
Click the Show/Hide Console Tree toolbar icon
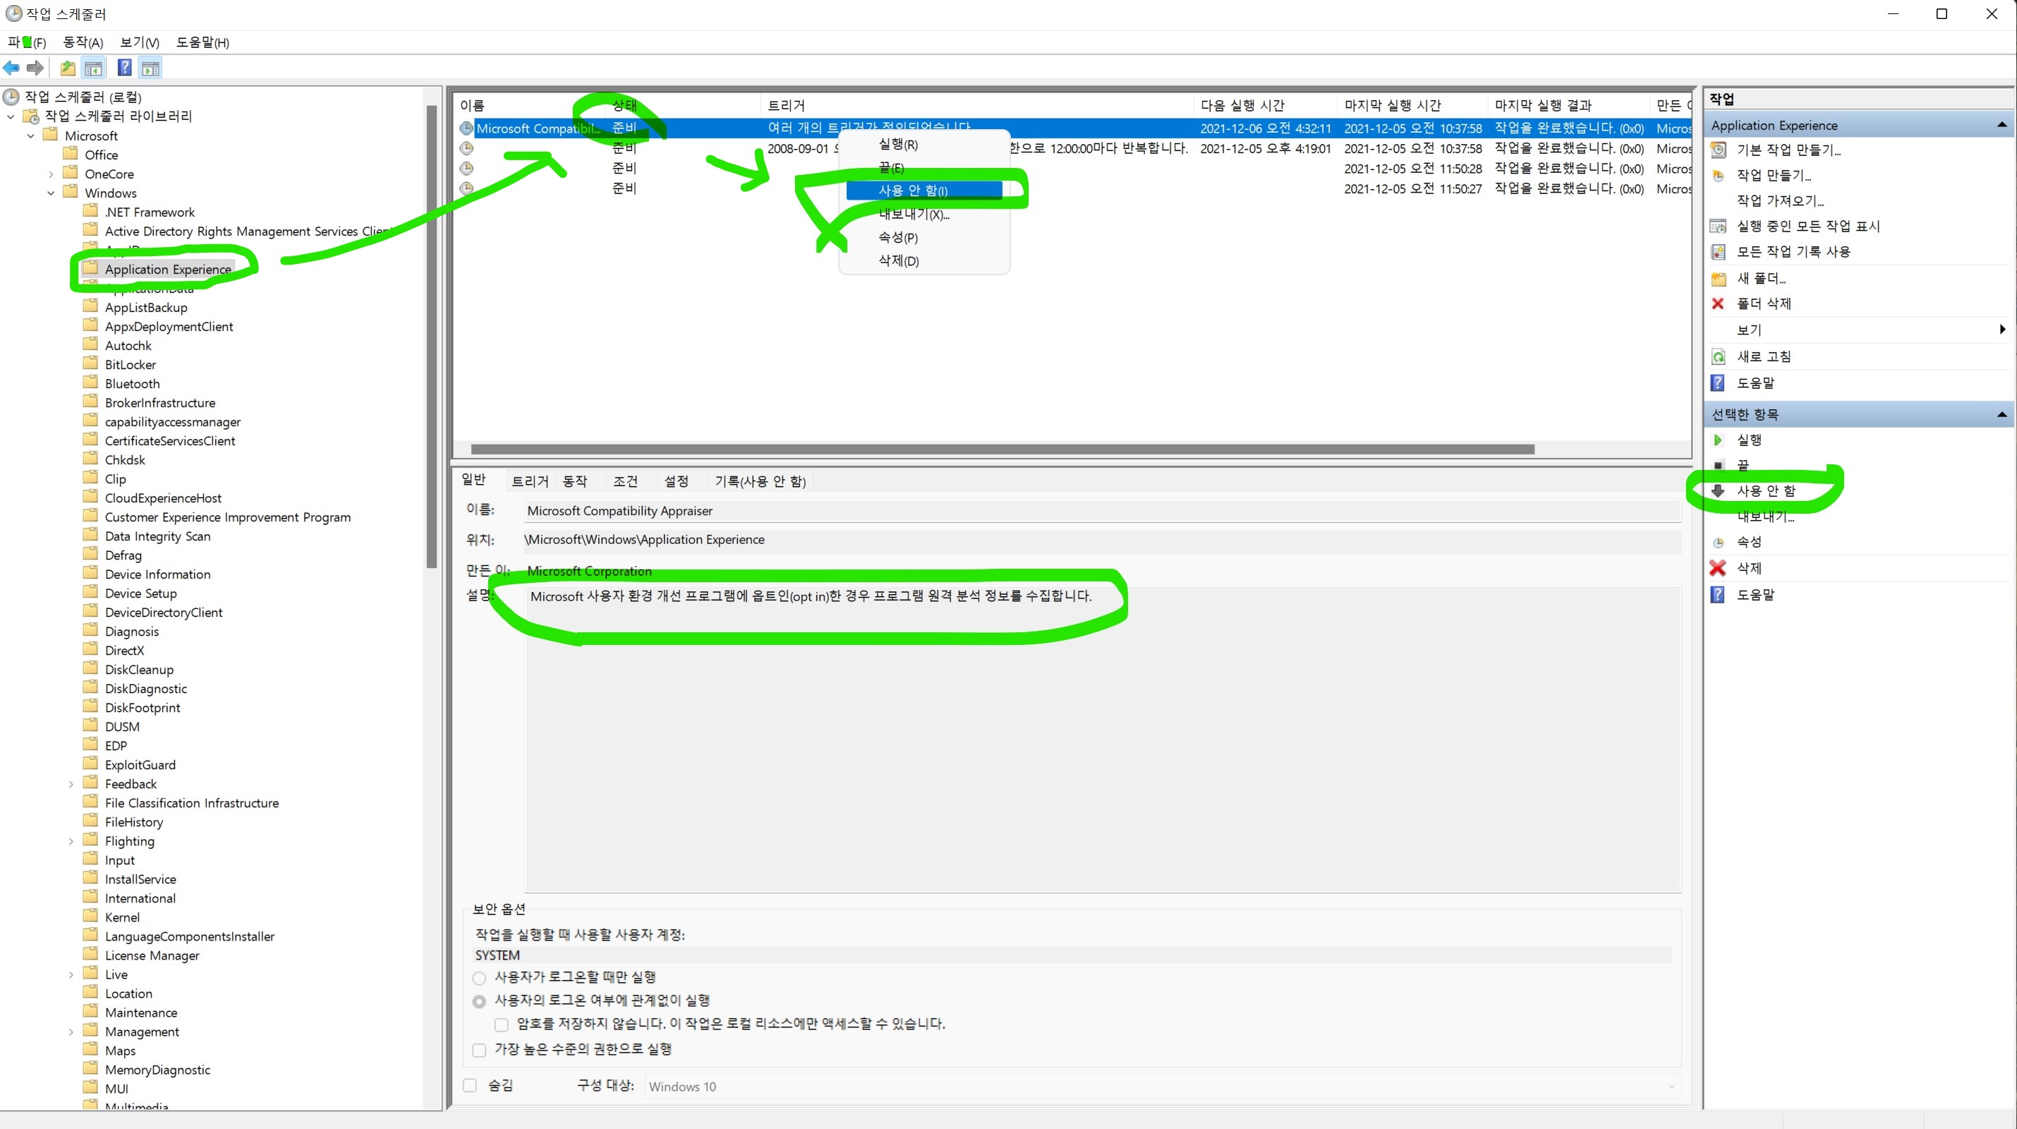pyautogui.click(x=93, y=68)
